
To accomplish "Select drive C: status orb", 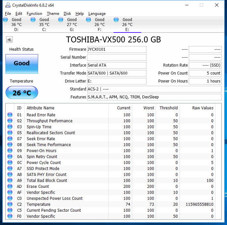I will click(33, 20).
